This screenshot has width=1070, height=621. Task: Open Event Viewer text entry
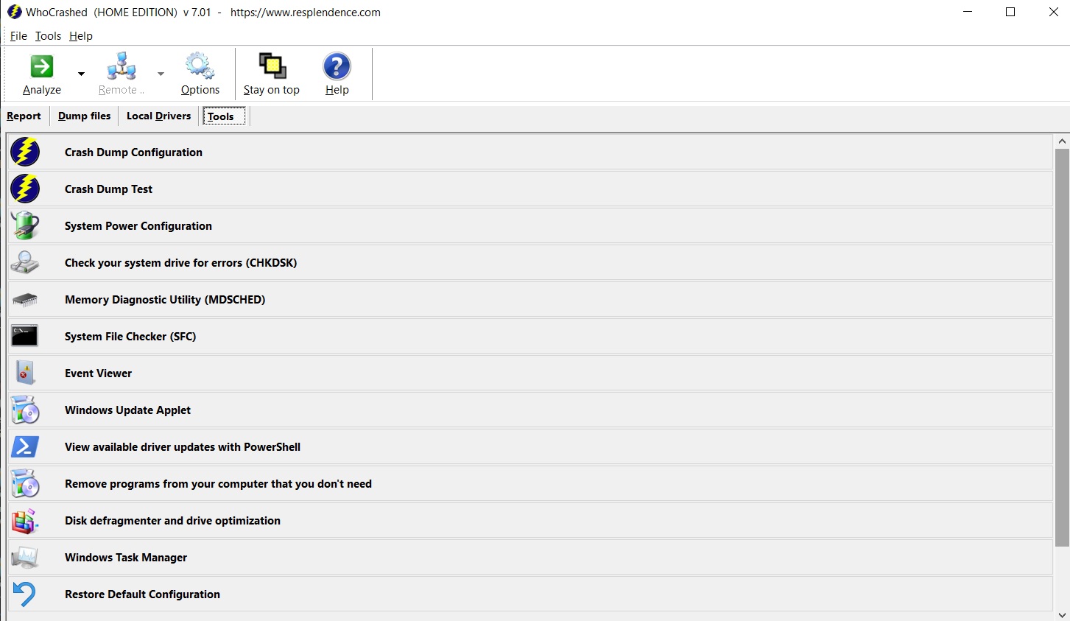98,373
